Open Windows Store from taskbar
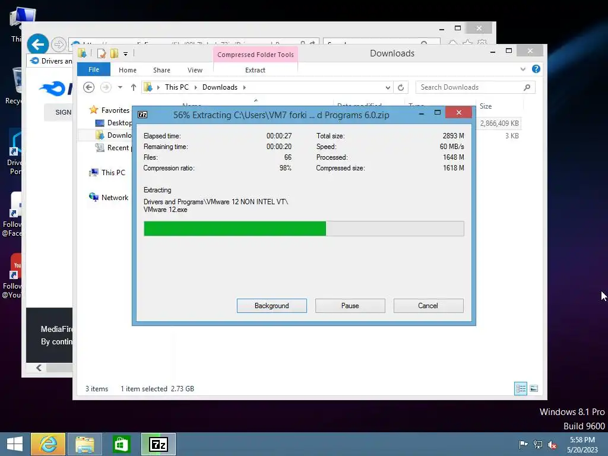The height and width of the screenshot is (456, 608). (121, 444)
